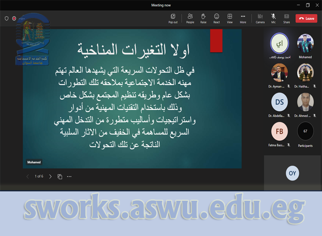The width and height of the screenshot is (322, 236).
Task: Click the shared slide presentation area
Action: point(132,99)
